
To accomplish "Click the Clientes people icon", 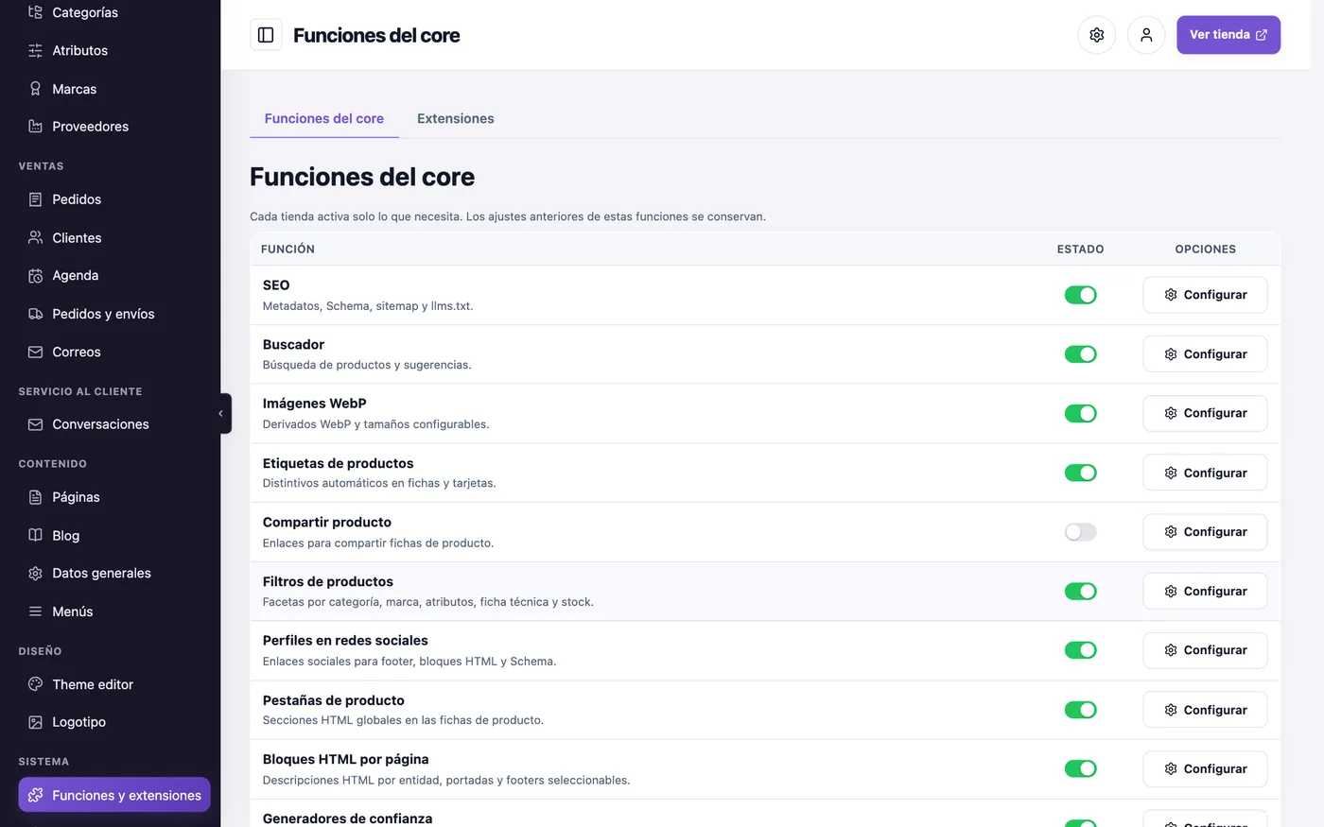I will (x=35, y=238).
